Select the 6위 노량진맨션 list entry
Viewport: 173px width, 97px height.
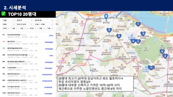[28, 68]
